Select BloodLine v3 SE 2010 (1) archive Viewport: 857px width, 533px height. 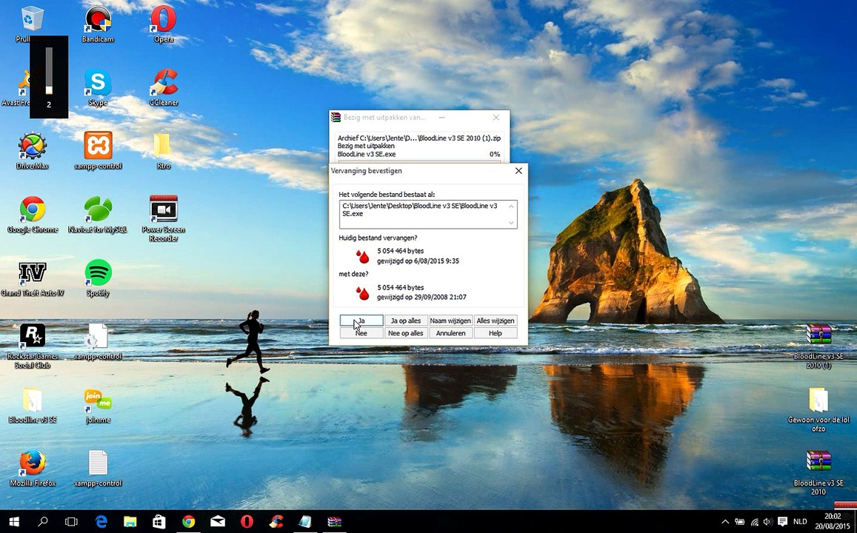(818, 346)
